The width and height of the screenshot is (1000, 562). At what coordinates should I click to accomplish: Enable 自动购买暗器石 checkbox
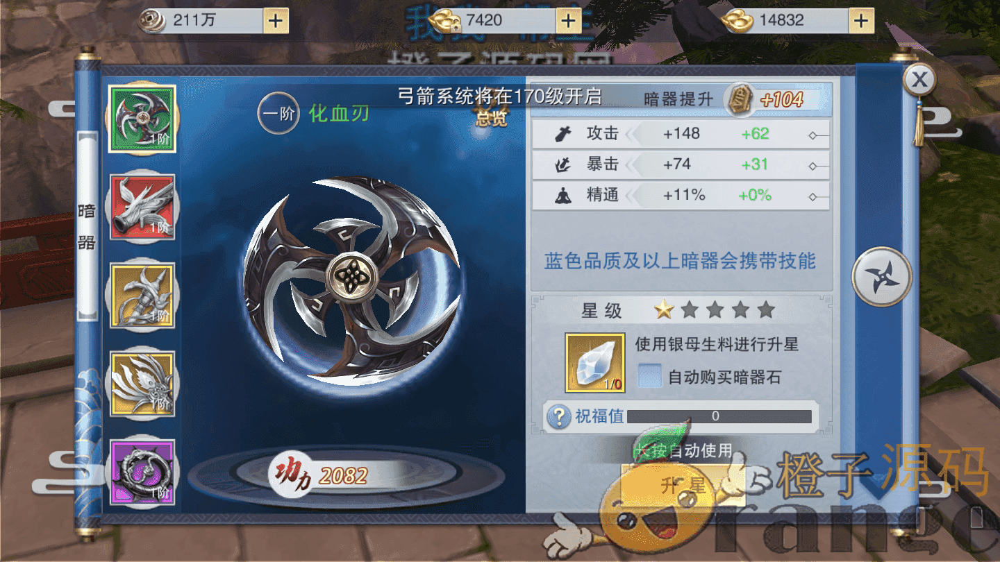(650, 376)
